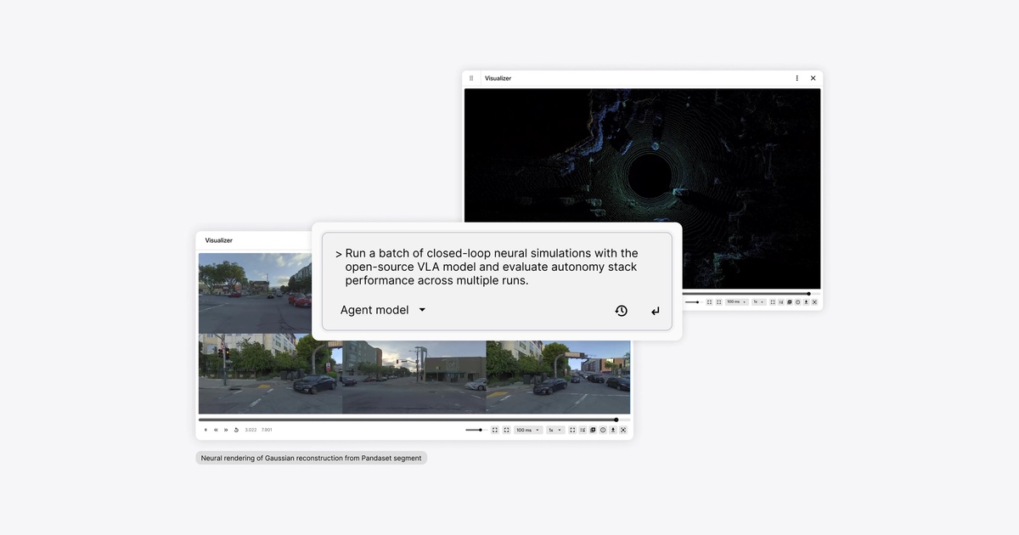
Task: Adjust small slider in LiDAR Visualizer toolbar
Action: pyautogui.click(x=693, y=301)
